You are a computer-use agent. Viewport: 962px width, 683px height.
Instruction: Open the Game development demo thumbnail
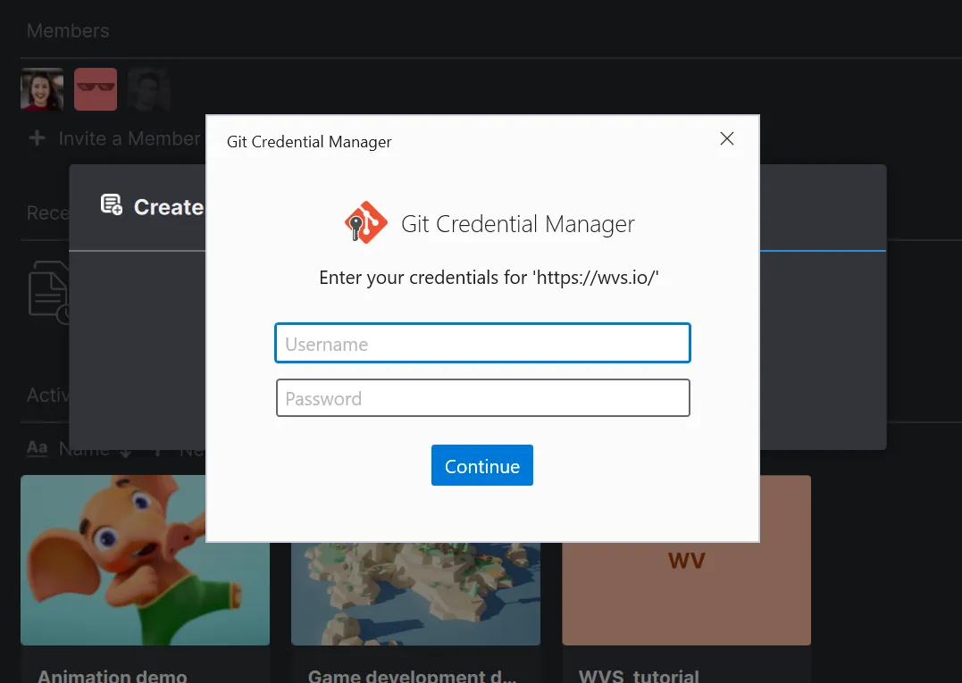click(x=415, y=589)
